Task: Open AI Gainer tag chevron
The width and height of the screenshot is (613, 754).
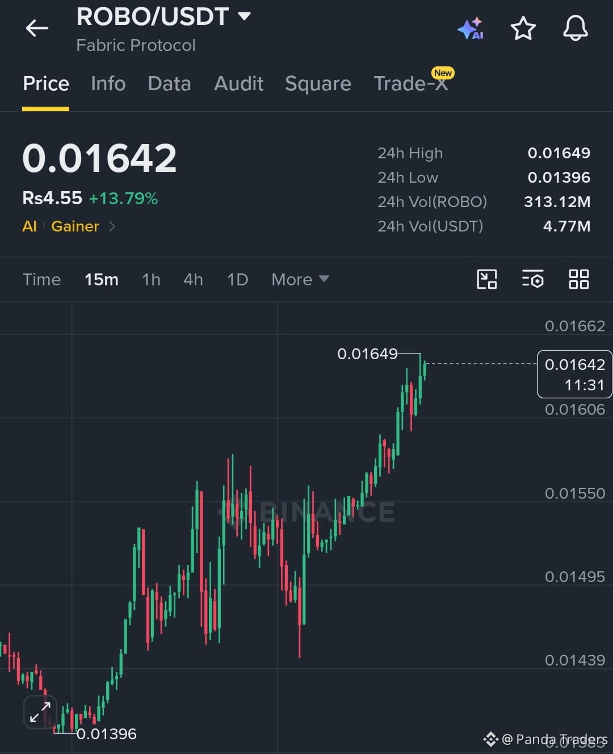Action: tap(112, 226)
